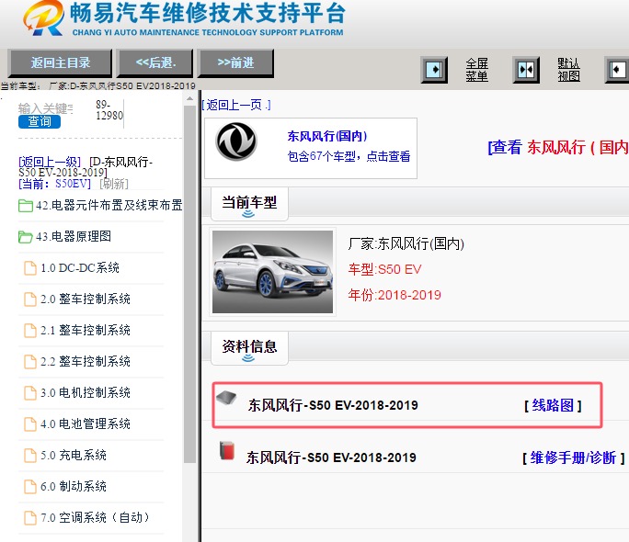Image resolution: width=629 pixels, height=542 pixels.
Task: Click the sidebar vertical scrollbar
Action: coord(189,285)
